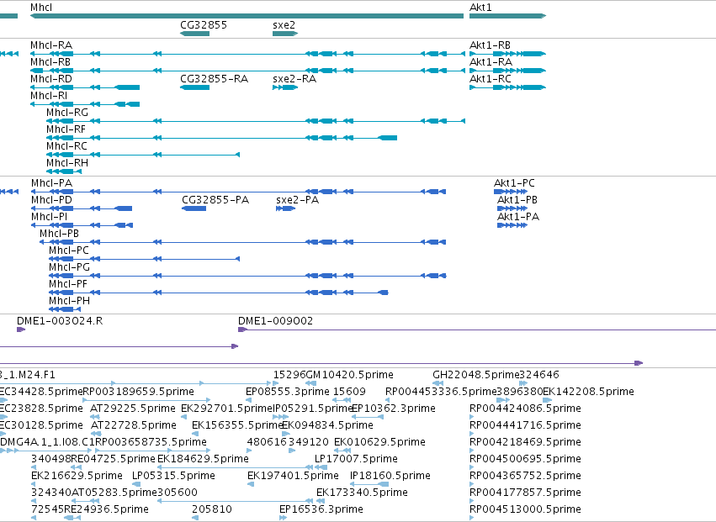This screenshot has width=716, height=522.
Task: Open the EK156355.5prime EST label
Action: pos(237,424)
